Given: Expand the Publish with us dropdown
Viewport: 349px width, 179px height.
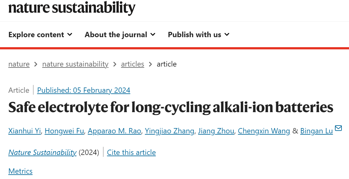Looking at the screenshot, I should [198, 34].
